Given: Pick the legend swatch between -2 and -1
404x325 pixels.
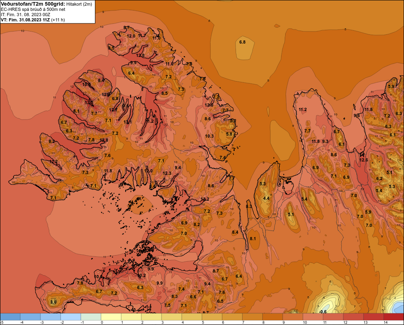Looking at the screenshot, I should pyautogui.click(x=71, y=317).
